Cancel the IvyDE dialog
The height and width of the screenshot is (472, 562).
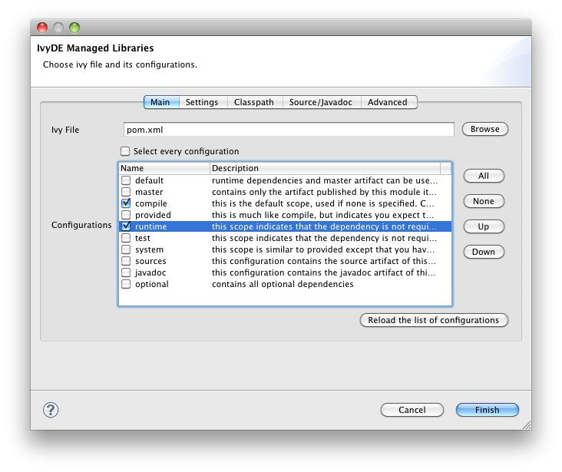point(412,410)
